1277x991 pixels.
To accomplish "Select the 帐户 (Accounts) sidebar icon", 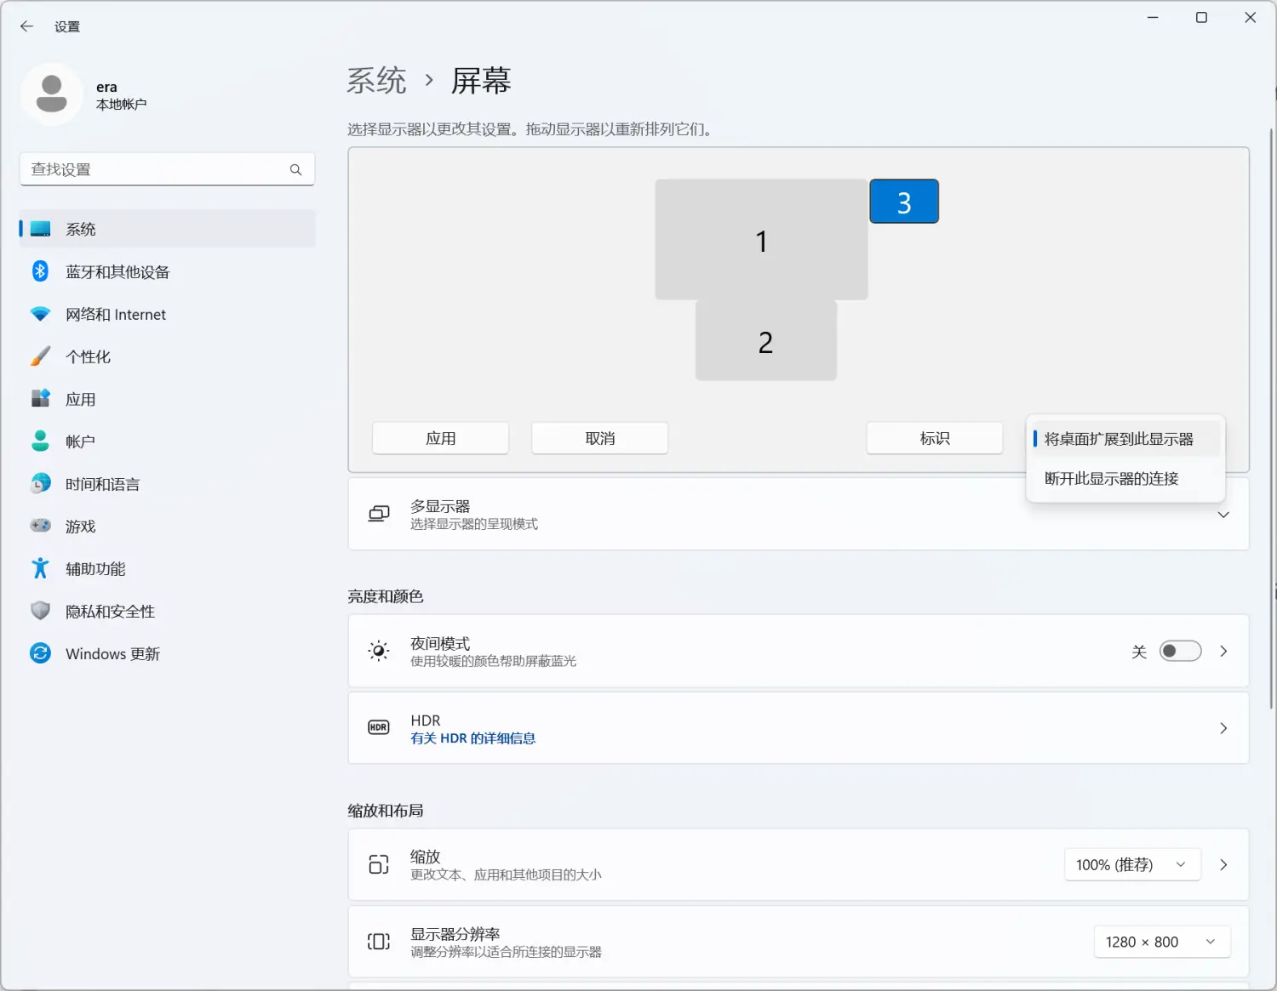I will point(40,441).
